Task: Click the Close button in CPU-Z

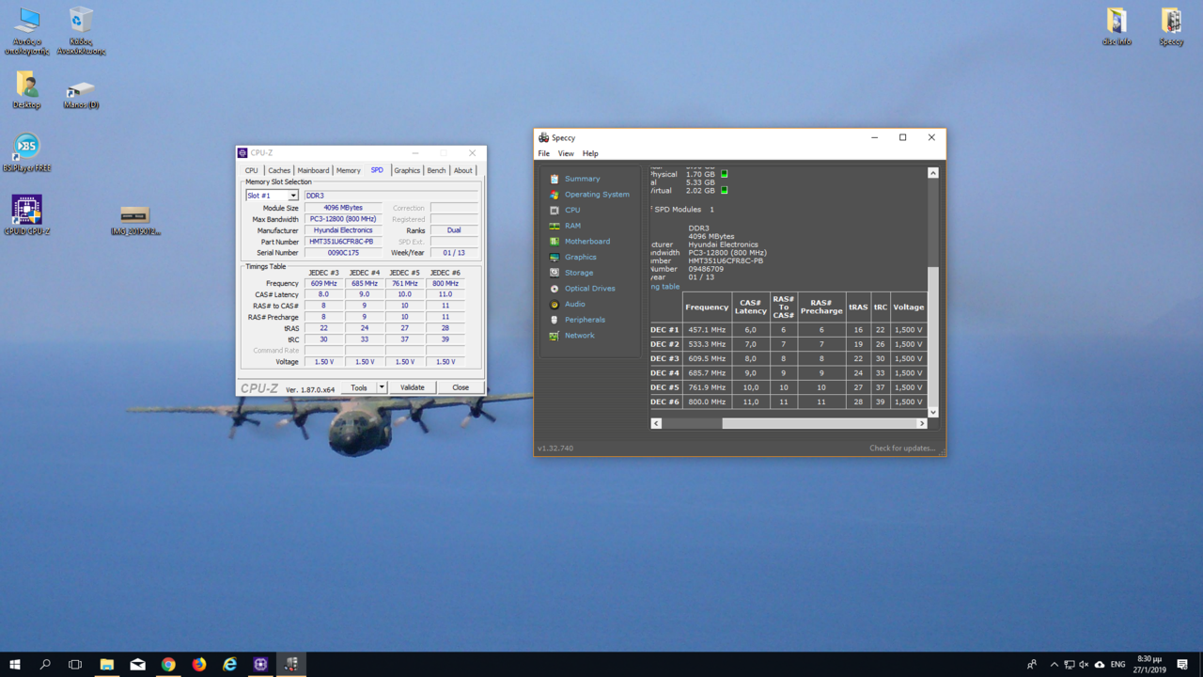Action: pos(461,387)
